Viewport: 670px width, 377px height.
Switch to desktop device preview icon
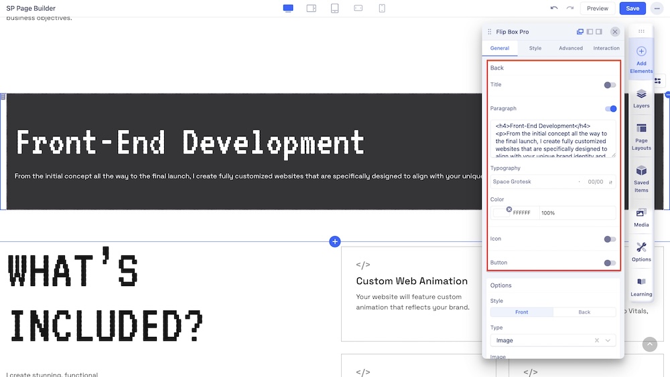click(x=288, y=8)
